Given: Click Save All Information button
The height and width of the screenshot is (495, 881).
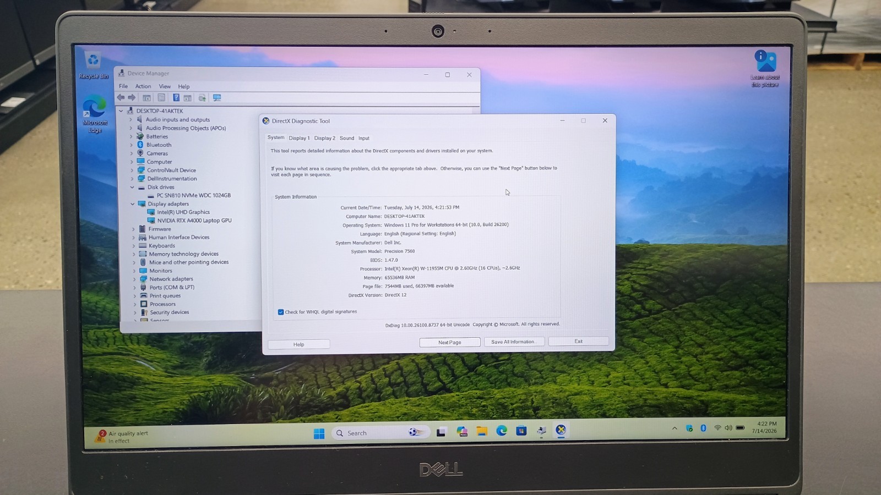Looking at the screenshot, I should click(514, 342).
